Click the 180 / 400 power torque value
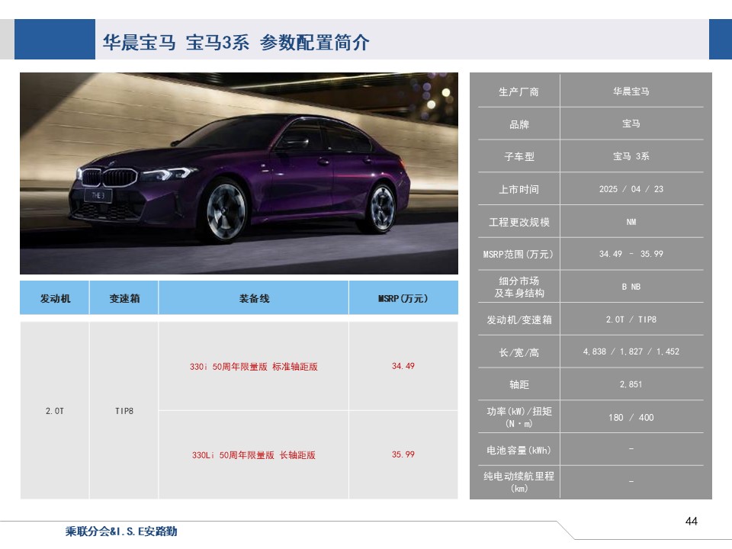 pos(631,417)
